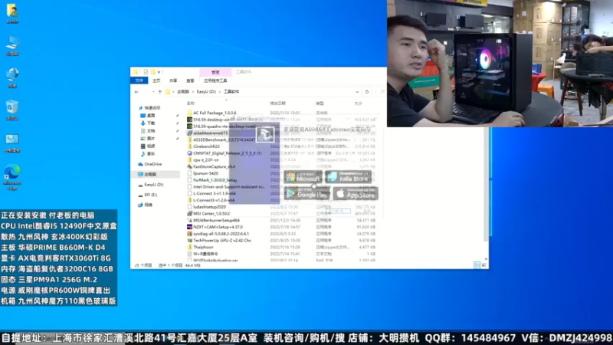Click the App Store badge

click(x=356, y=193)
